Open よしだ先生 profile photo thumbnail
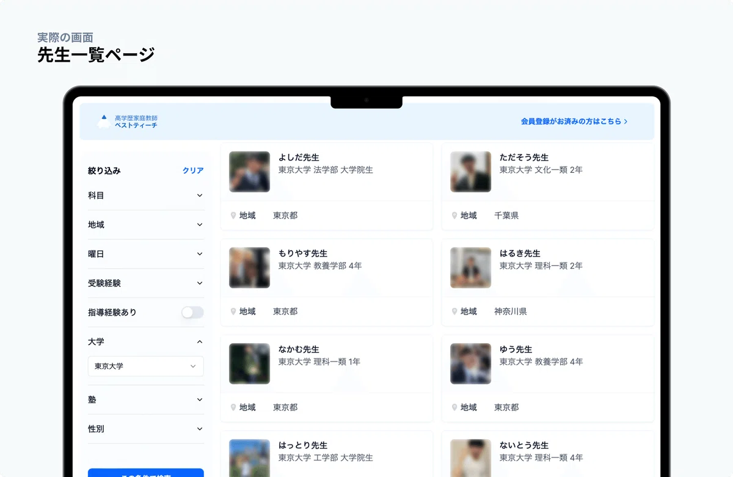Image resolution: width=733 pixels, height=477 pixels. coord(249,172)
